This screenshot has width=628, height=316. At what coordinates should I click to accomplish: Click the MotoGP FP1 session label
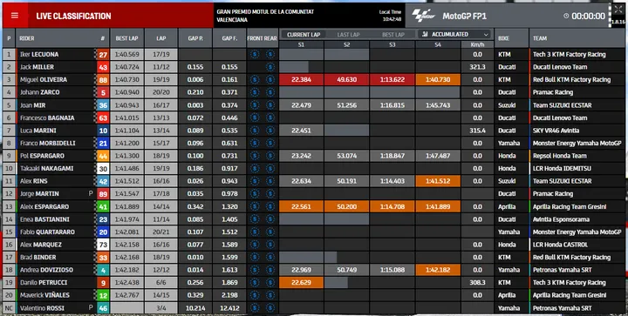pyautogui.click(x=465, y=16)
